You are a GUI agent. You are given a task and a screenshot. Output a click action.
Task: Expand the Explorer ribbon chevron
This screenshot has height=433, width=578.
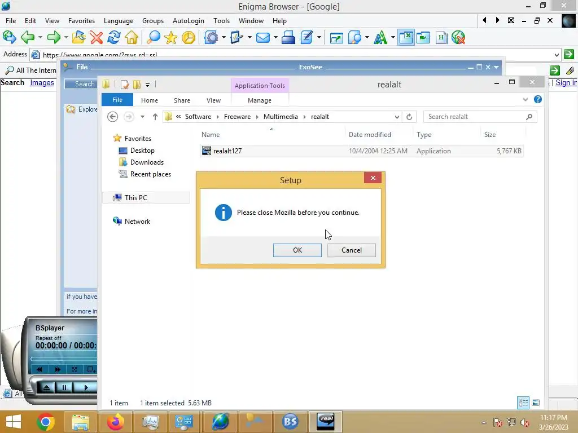click(526, 99)
